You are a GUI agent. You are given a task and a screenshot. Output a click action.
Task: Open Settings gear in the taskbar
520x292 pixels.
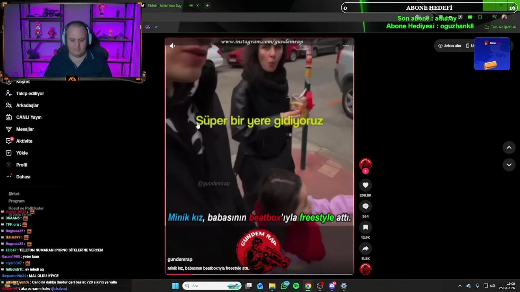[344, 286]
